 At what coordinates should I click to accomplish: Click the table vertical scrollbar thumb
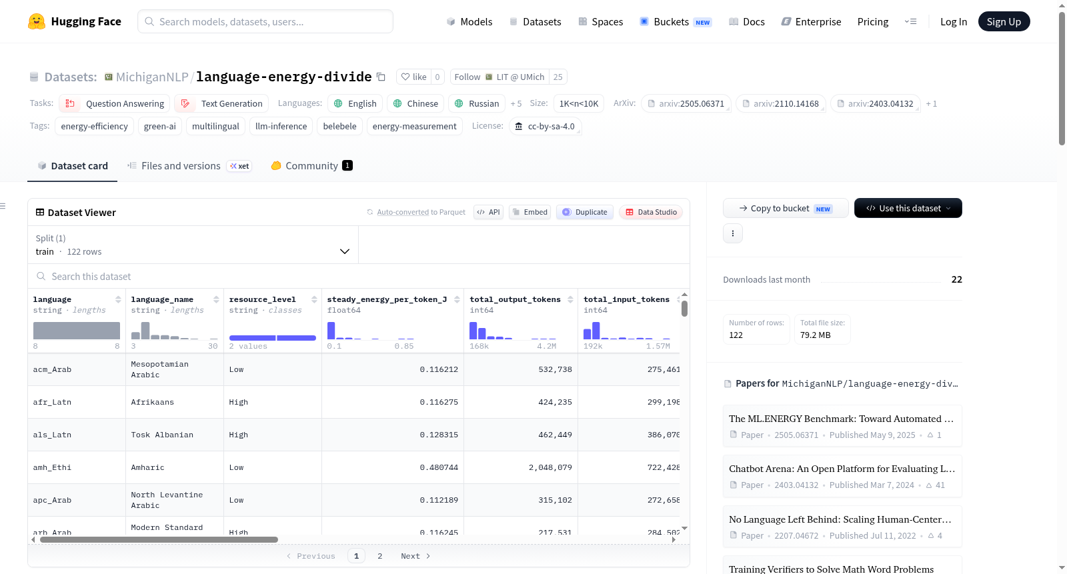684,309
